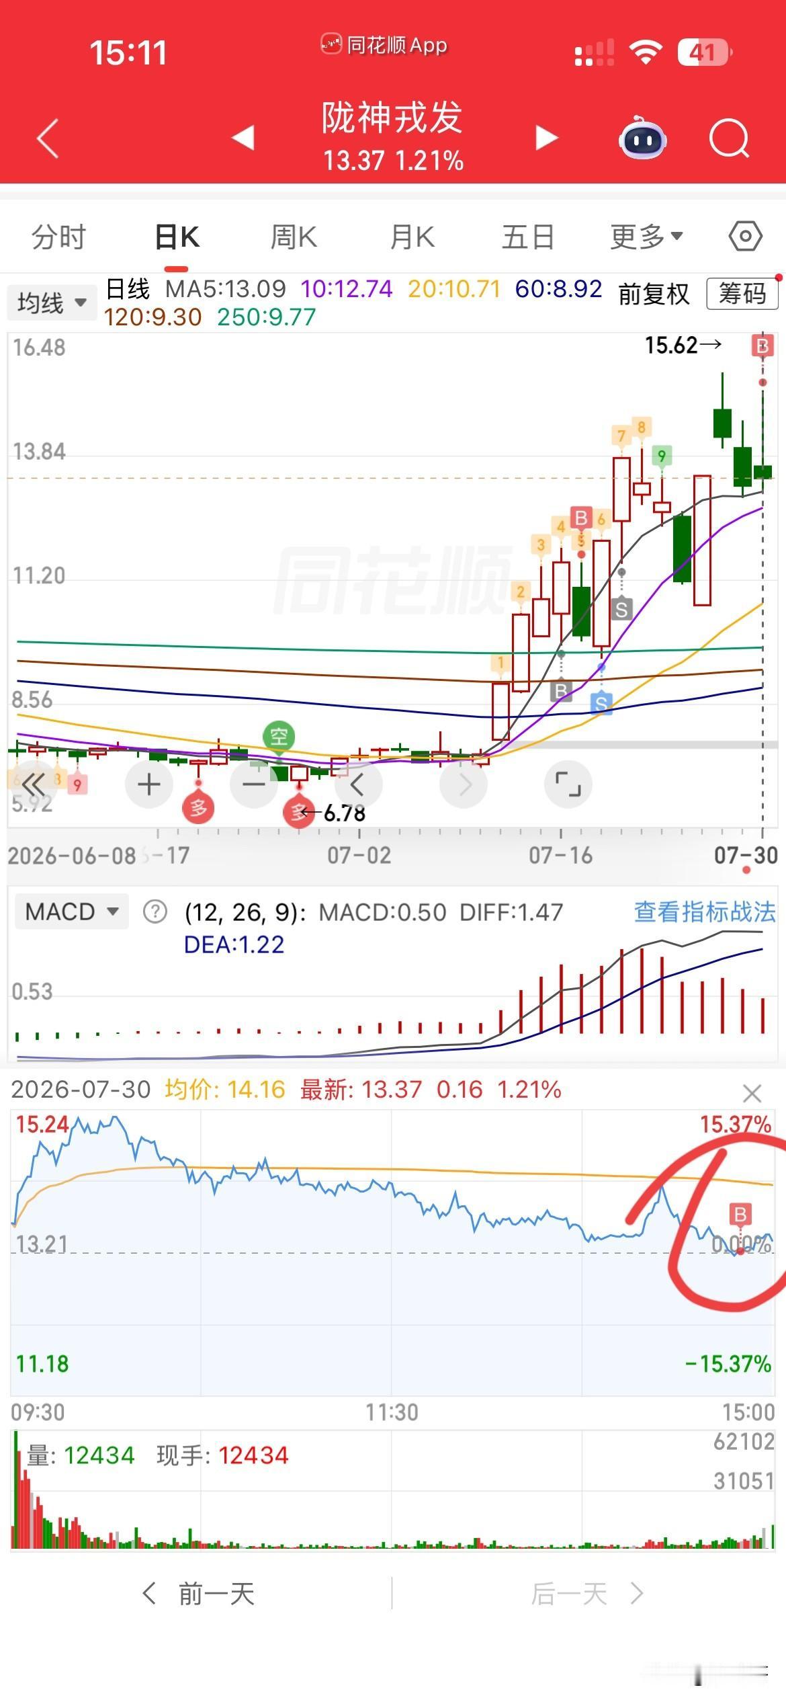Viewport: 786px width, 1702px height.
Task: Open 查看指标战法 link
Action: coord(705,912)
